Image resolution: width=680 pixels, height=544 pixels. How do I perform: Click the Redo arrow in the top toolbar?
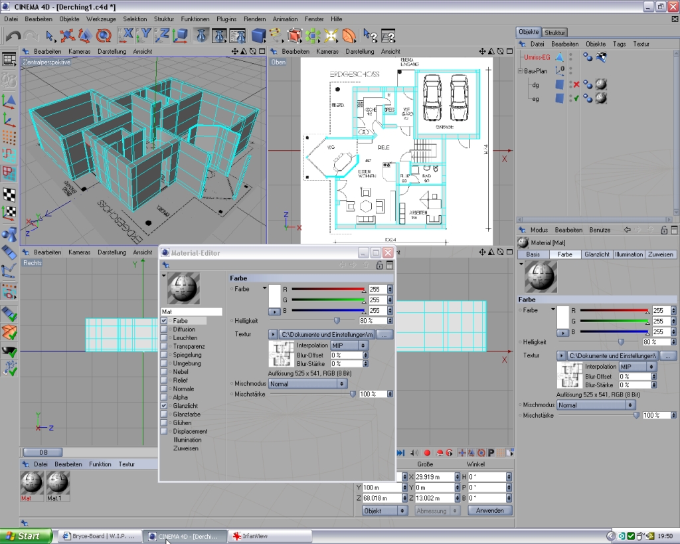[31, 36]
